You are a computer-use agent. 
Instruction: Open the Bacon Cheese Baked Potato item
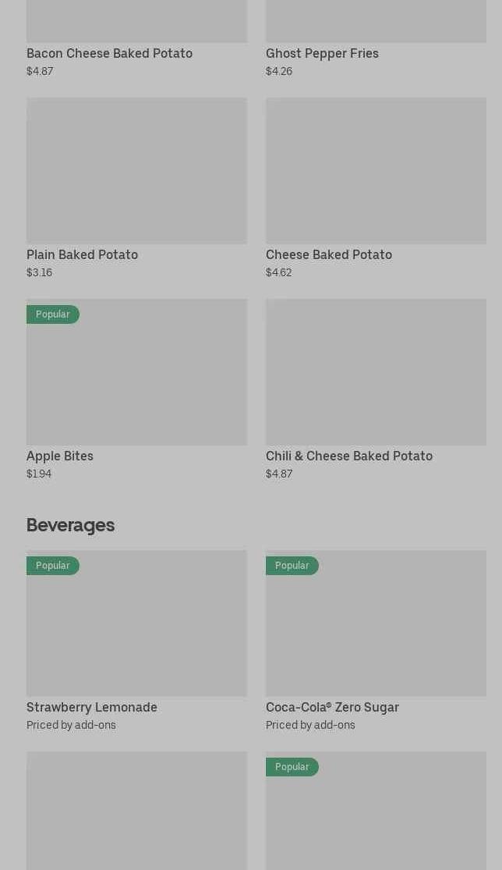(x=109, y=53)
